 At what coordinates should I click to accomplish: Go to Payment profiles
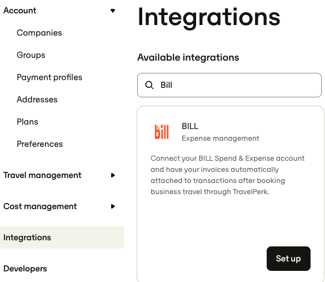49,77
